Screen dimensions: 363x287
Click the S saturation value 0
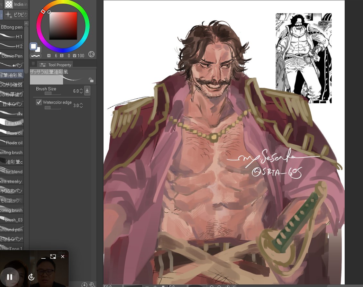point(69,56)
